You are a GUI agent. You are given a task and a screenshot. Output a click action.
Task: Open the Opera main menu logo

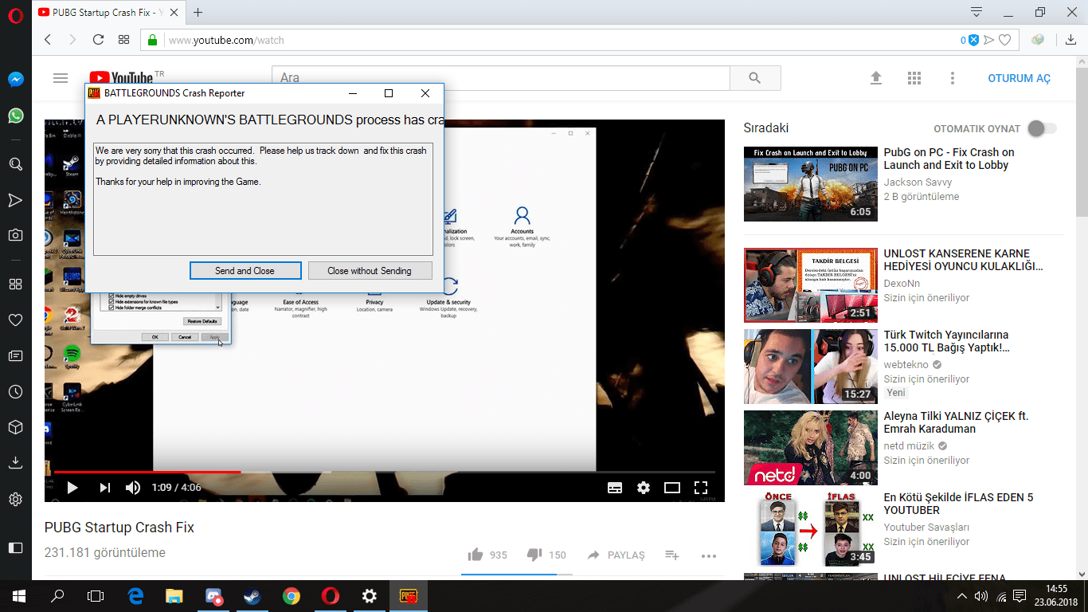(x=15, y=15)
